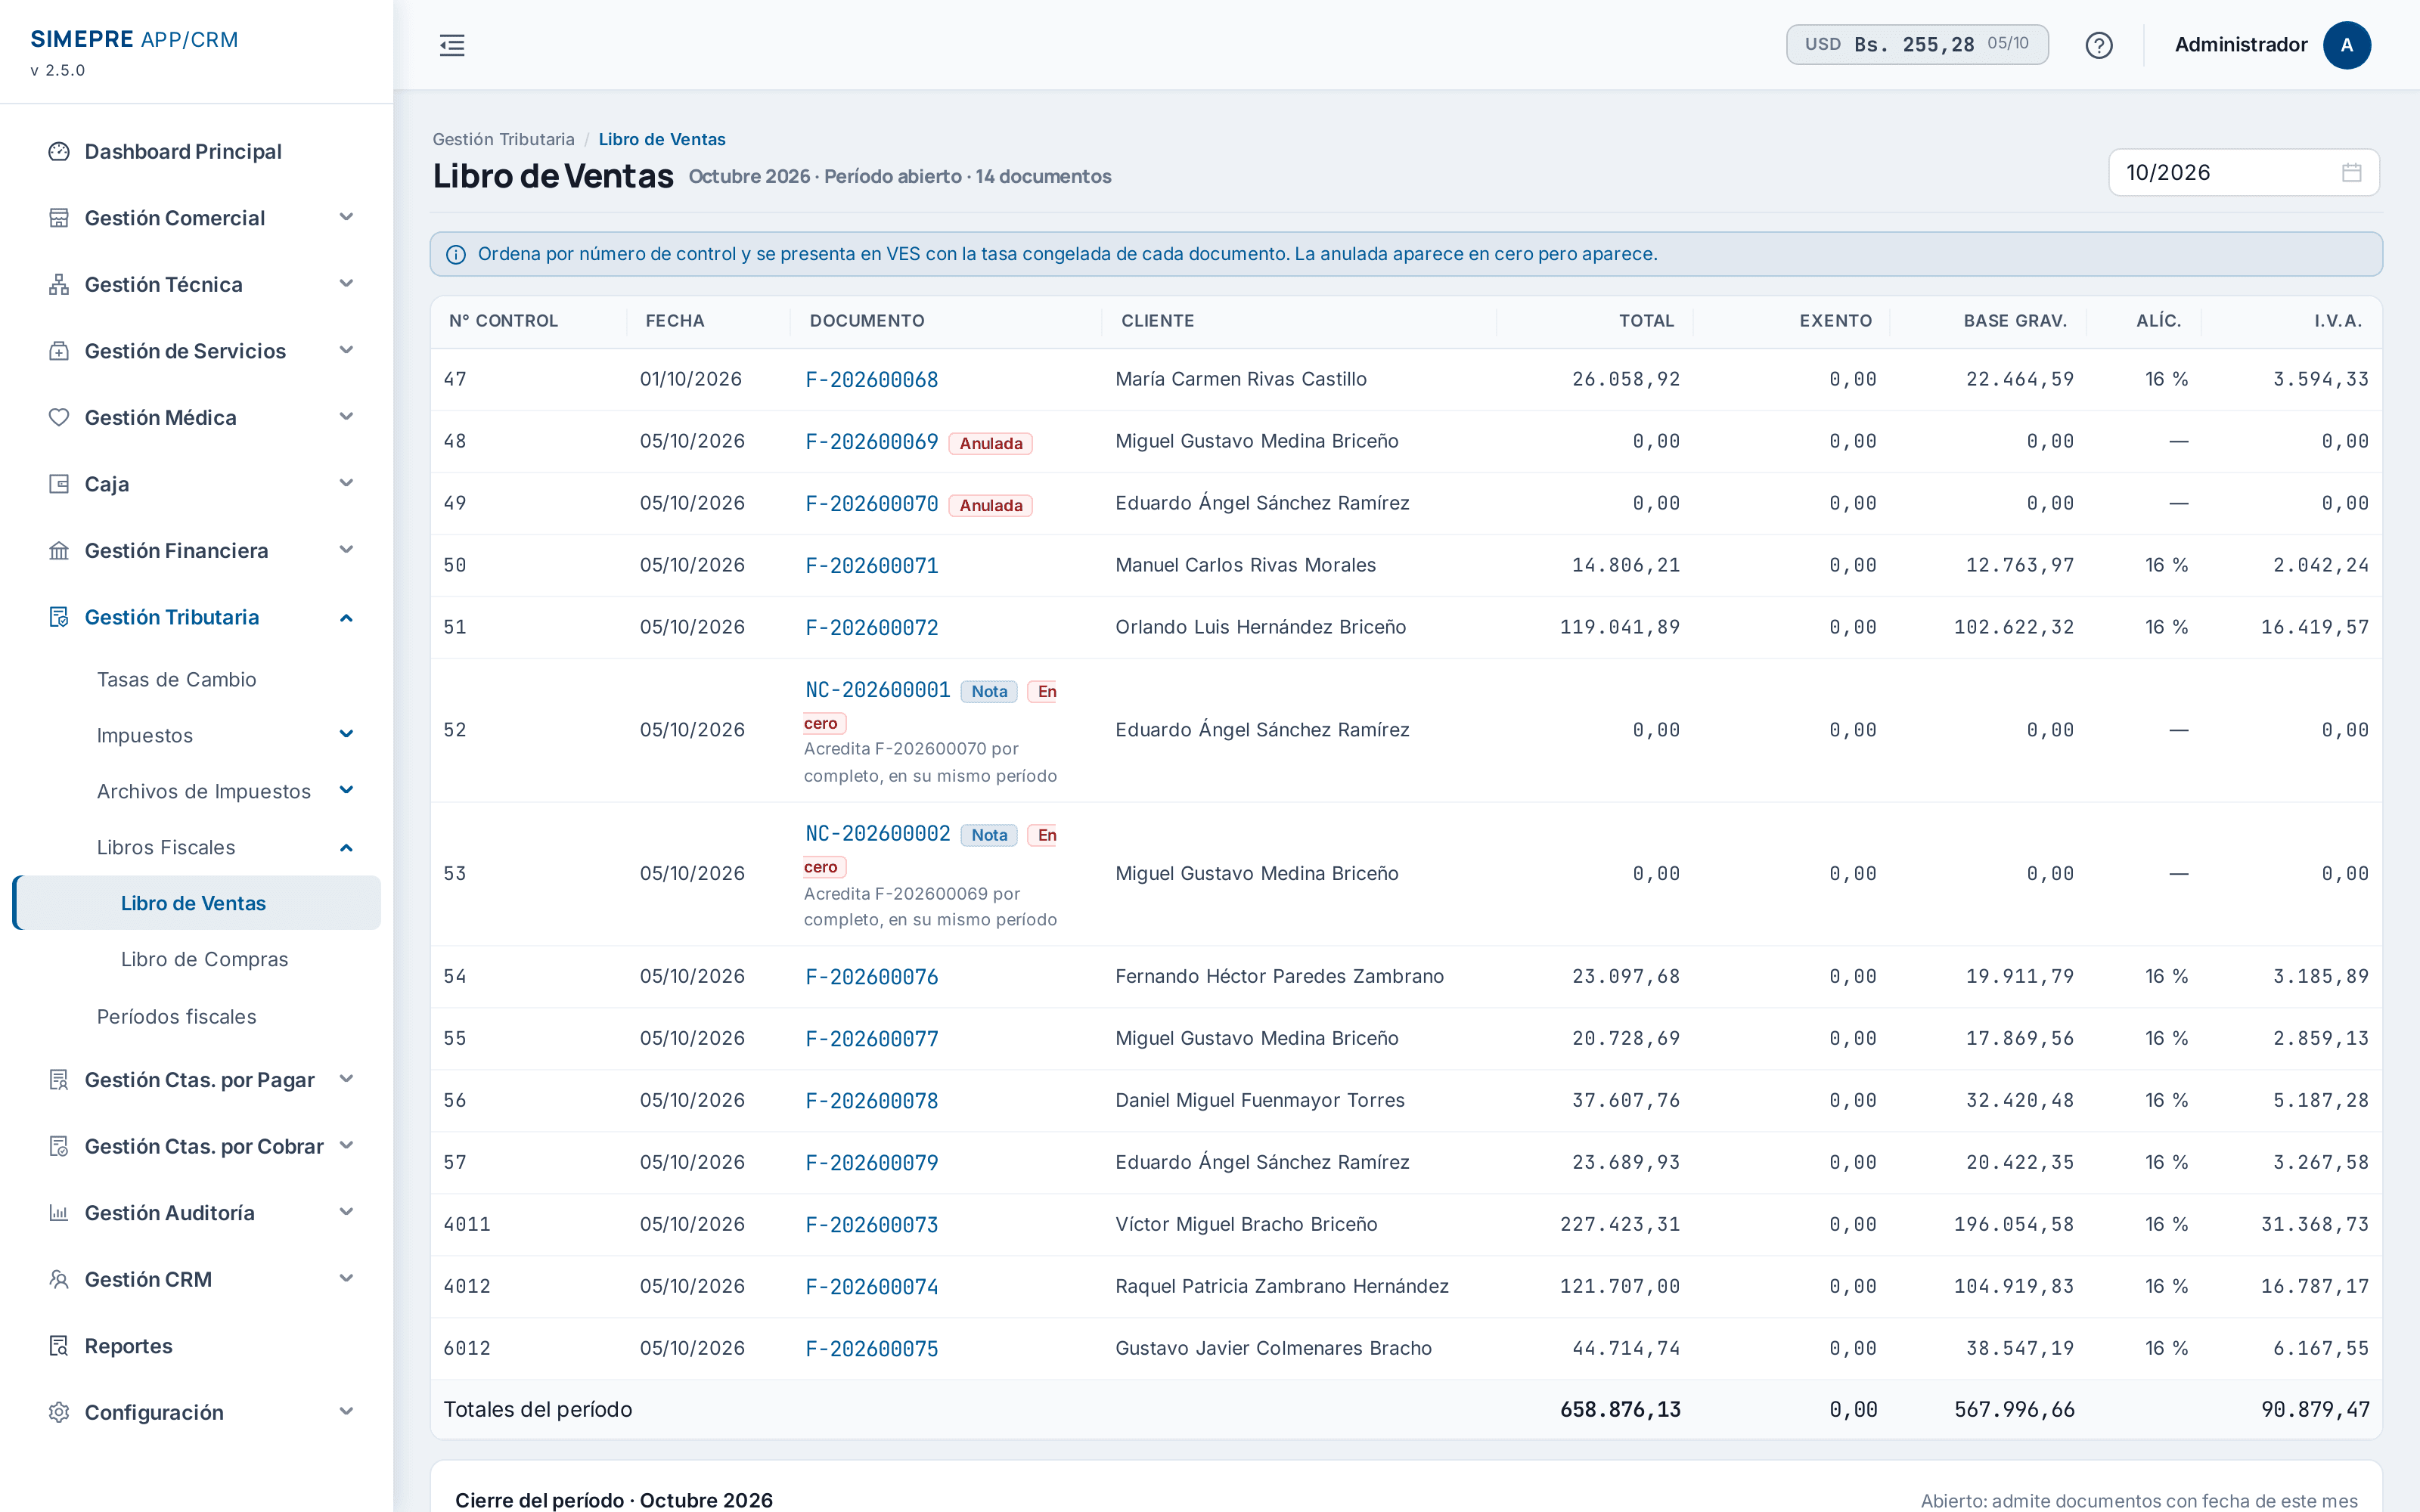Image resolution: width=2420 pixels, height=1512 pixels.
Task: Click the Gestión Tributaria document icon
Action: (x=59, y=617)
